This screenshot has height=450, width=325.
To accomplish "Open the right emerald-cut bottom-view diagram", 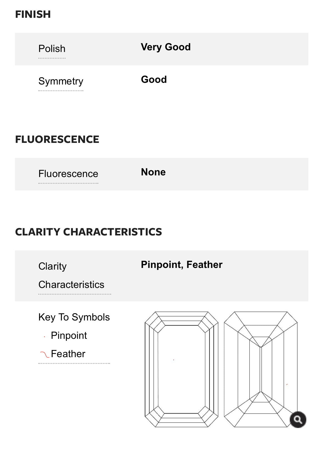I will tap(261, 369).
